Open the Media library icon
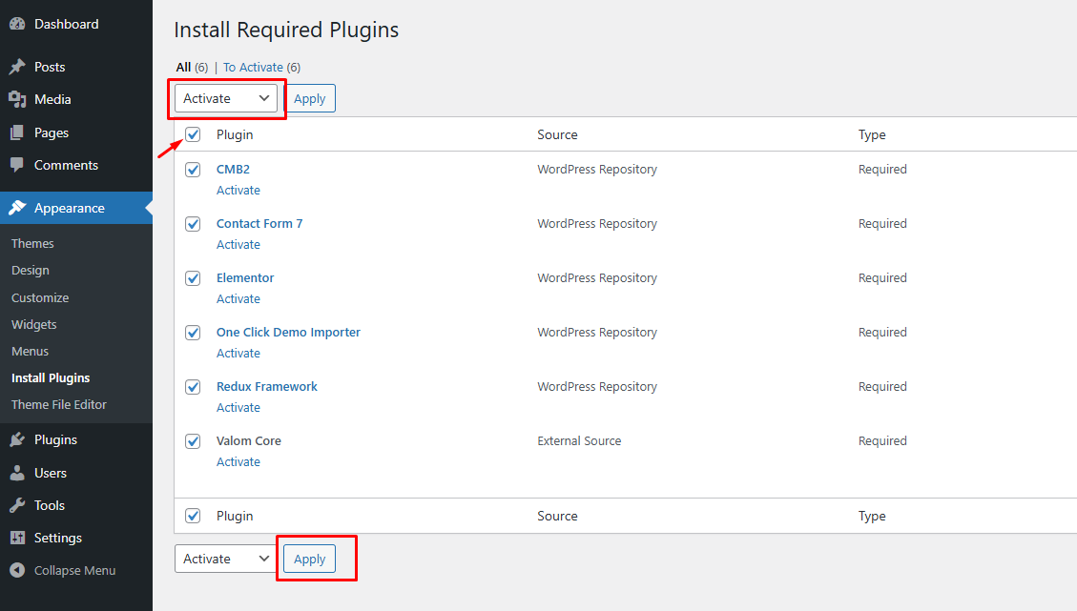 [x=17, y=99]
